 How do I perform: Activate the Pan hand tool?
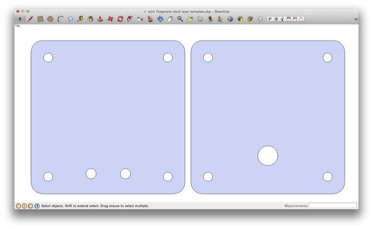(x=170, y=19)
